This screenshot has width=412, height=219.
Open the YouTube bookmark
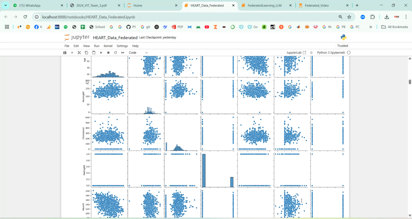click(x=207, y=27)
